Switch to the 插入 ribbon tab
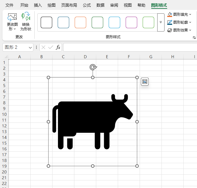The image size is (197, 188). [x=38, y=5]
